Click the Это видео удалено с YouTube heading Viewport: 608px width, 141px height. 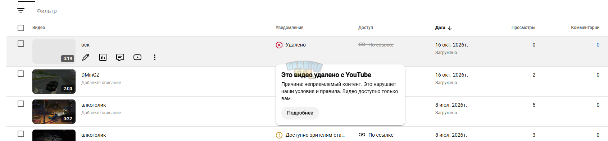(x=326, y=75)
